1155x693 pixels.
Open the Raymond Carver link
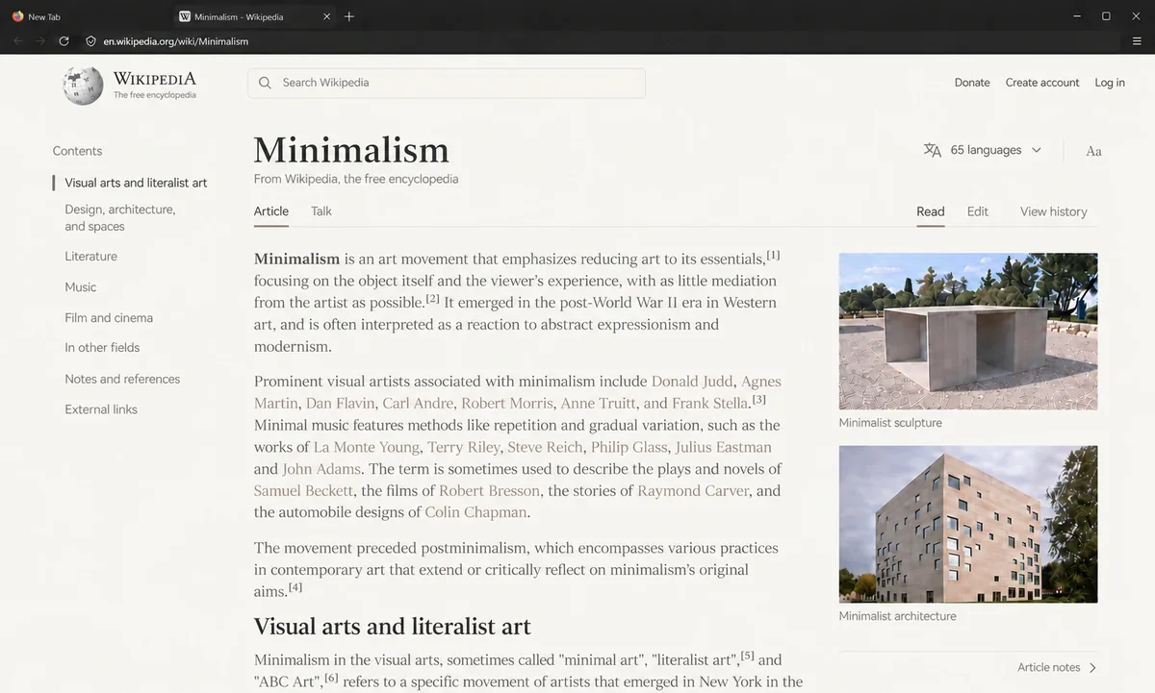pyautogui.click(x=693, y=491)
